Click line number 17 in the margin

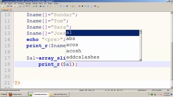[x=7, y=58]
